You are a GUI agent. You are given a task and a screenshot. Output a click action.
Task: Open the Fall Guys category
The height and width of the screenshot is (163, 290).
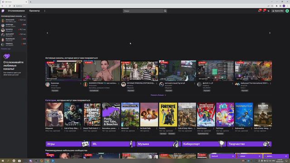click(225, 115)
